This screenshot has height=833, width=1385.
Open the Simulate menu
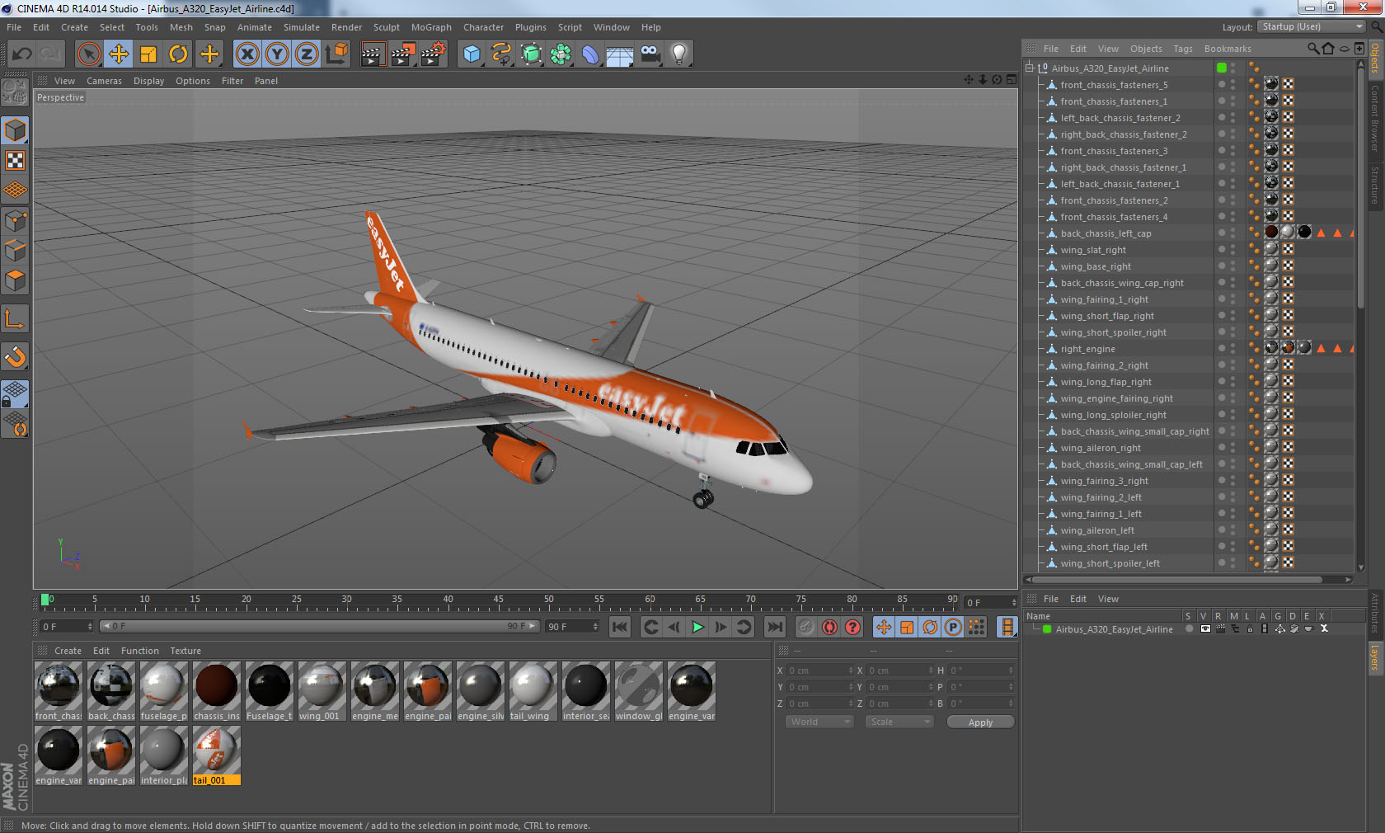tap(302, 27)
